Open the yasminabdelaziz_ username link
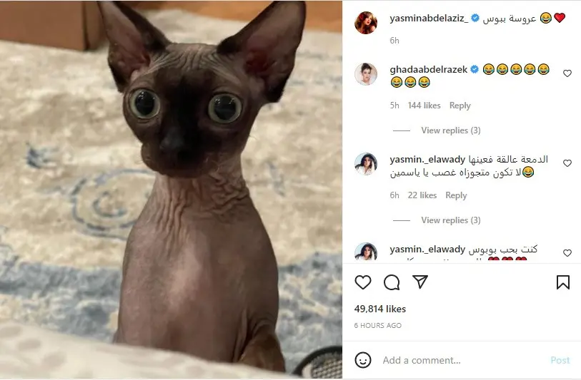The width and height of the screenshot is (581, 380). coord(429,18)
